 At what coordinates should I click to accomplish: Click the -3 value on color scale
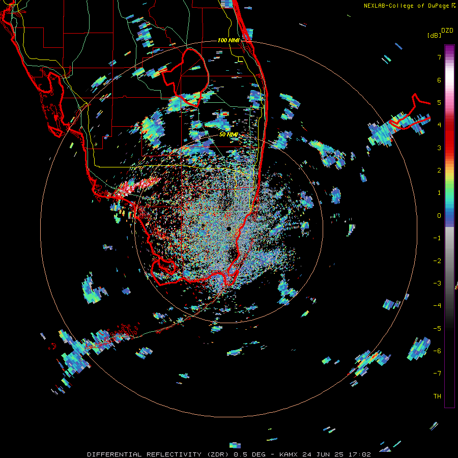tap(437, 283)
